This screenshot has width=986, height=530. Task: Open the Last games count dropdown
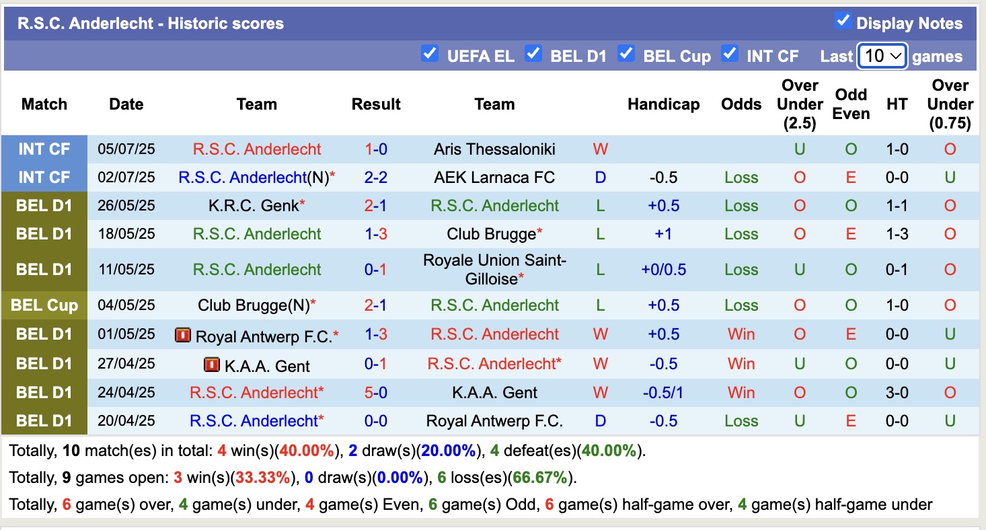(x=882, y=56)
